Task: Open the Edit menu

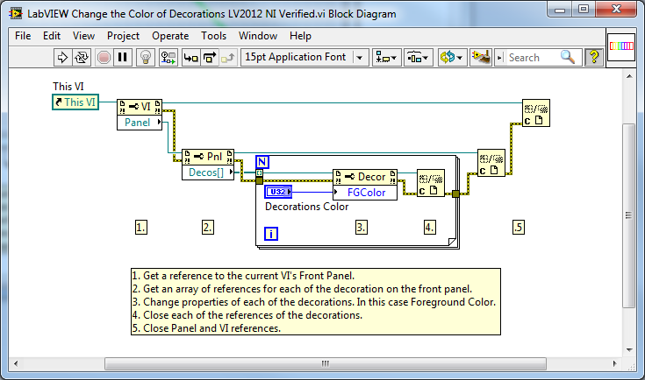Action: [x=52, y=36]
